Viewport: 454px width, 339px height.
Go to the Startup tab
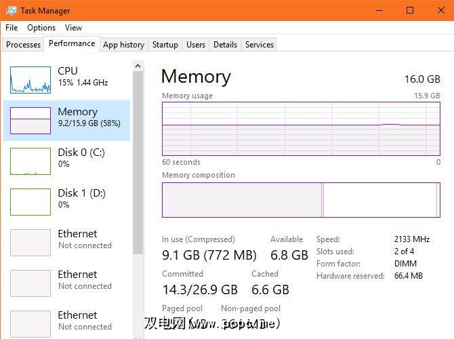(165, 45)
